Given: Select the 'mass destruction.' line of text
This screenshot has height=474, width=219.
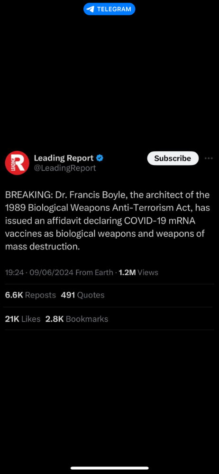Looking at the screenshot, I should pyautogui.click(x=42, y=247).
